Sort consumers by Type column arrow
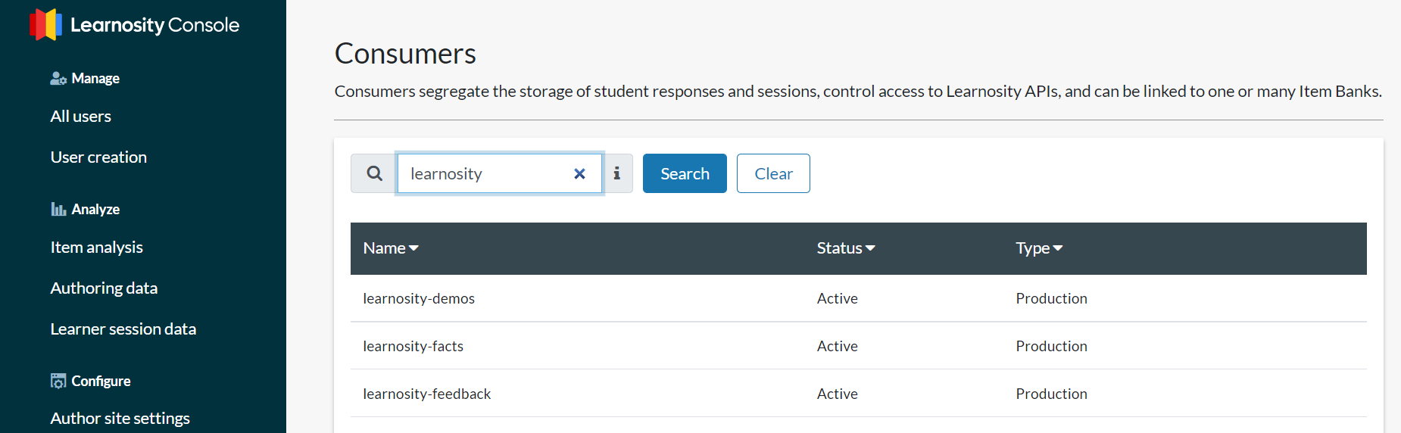 1058,248
